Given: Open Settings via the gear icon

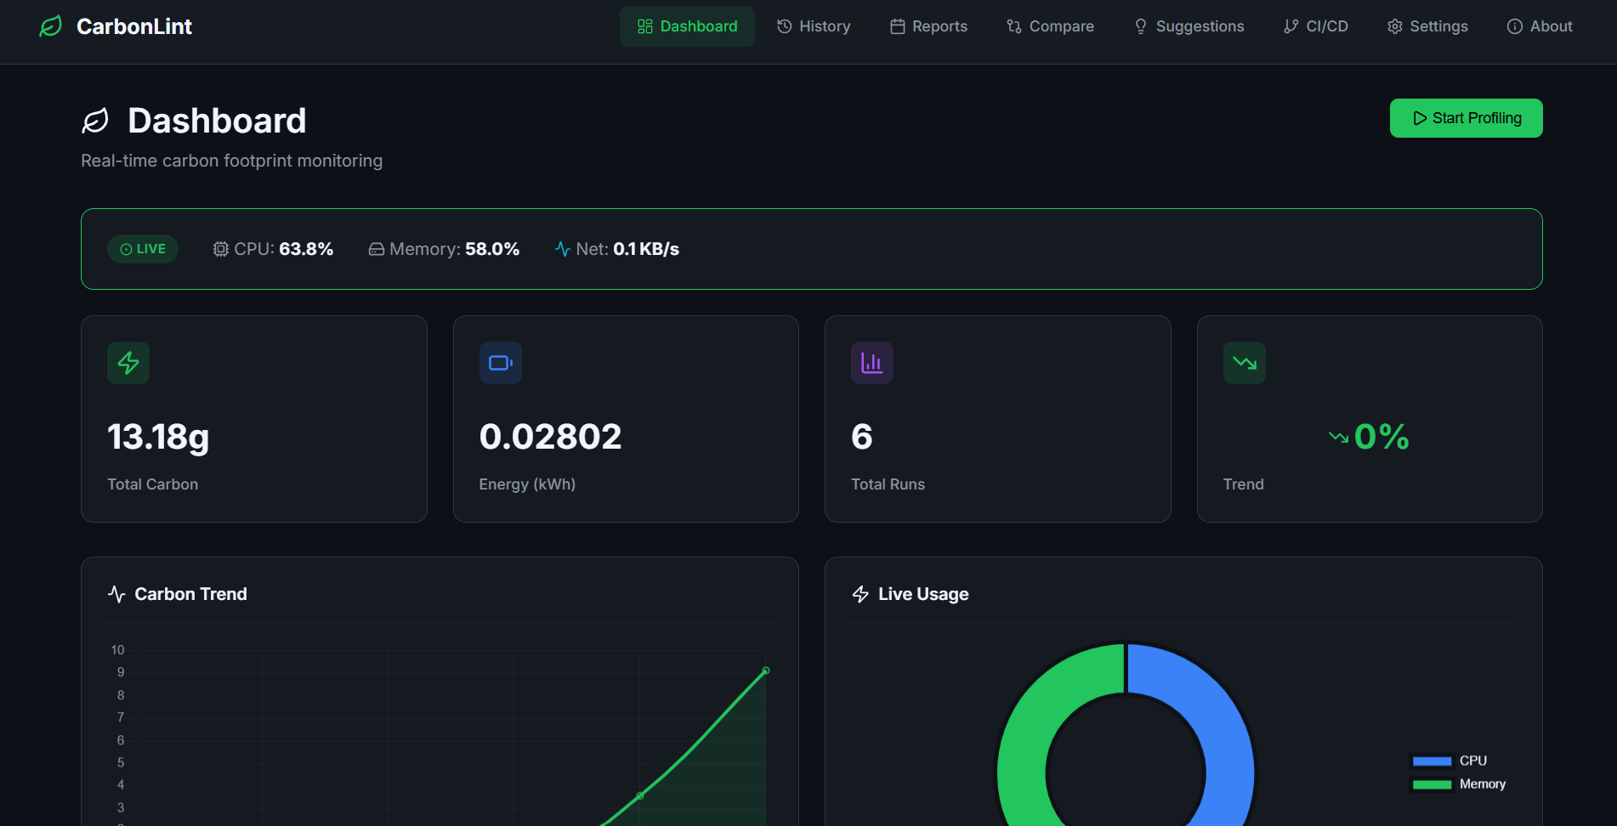Looking at the screenshot, I should pos(1394,26).
